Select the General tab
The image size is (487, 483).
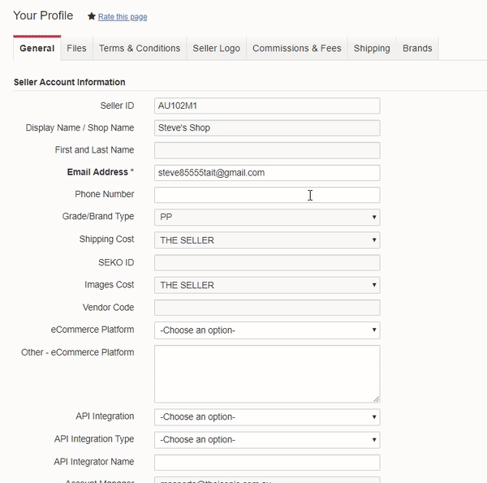(x=37, y=49)
